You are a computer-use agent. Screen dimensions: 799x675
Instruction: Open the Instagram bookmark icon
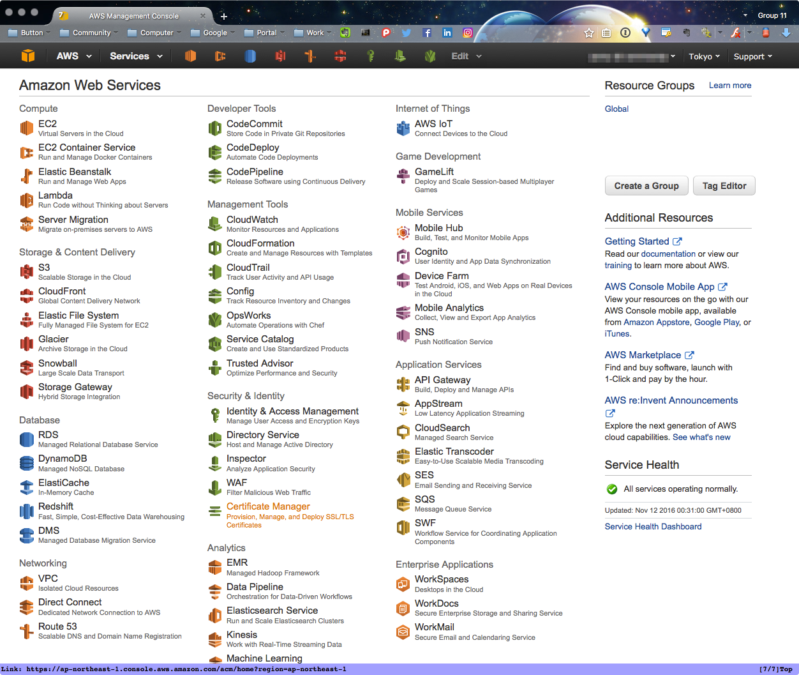468,33
